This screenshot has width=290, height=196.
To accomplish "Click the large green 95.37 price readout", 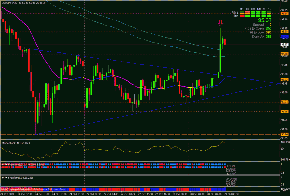I will 265,20.
